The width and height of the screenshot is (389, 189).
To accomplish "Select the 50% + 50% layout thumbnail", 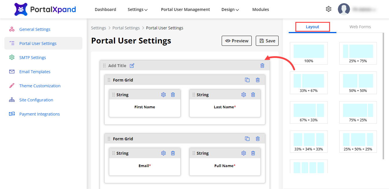I will pos(358,83).
